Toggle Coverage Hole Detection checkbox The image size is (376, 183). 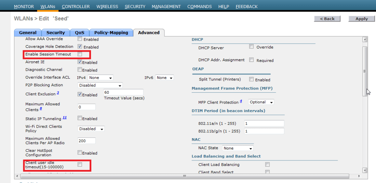point(80,47)
